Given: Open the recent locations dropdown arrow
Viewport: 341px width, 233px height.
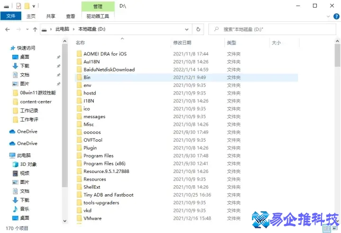Looking at the screenshot, I should click(x=27, y=29).
